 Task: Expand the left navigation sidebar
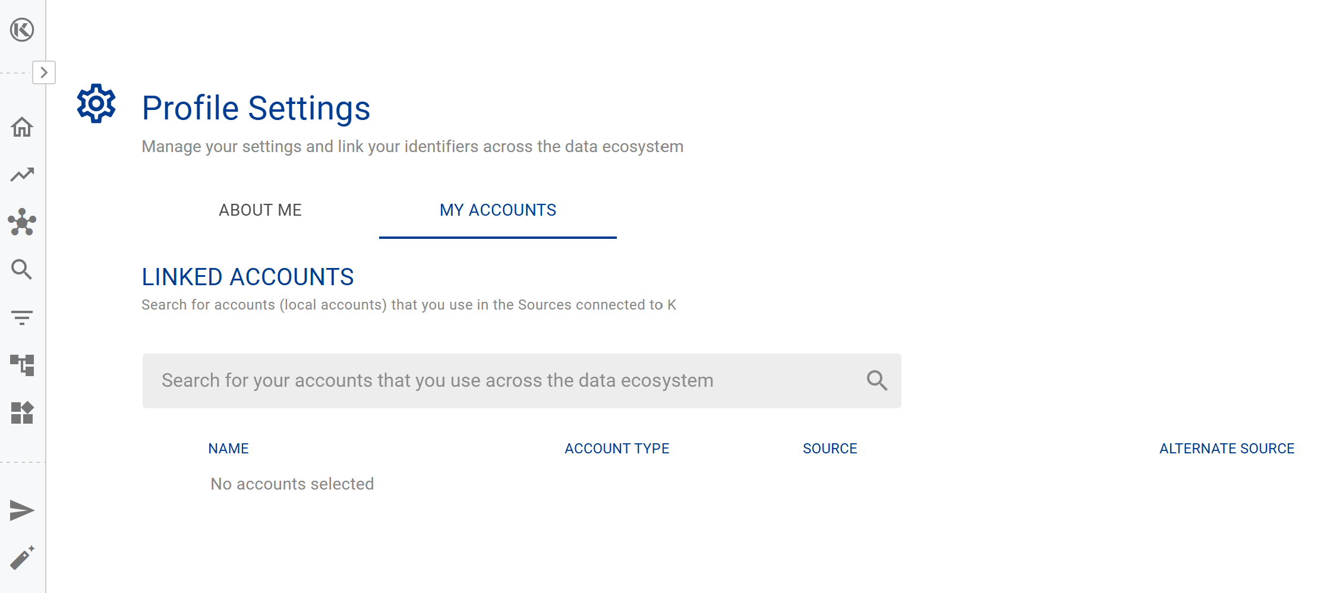pyautogui.click(x=44, y=72)
